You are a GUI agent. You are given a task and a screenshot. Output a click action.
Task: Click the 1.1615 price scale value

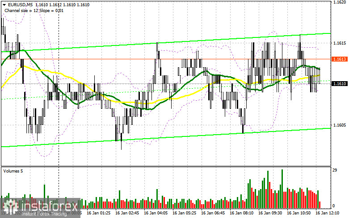[340, 43]
